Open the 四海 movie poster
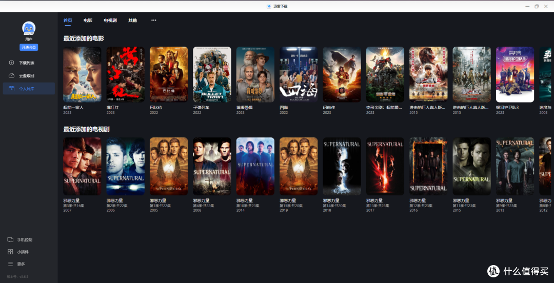 (x=299, y=74)
